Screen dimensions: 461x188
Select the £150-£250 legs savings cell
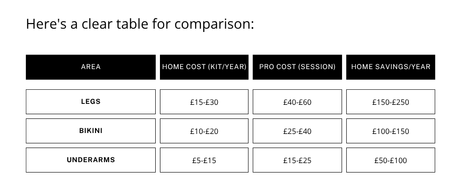coord(390,102)
